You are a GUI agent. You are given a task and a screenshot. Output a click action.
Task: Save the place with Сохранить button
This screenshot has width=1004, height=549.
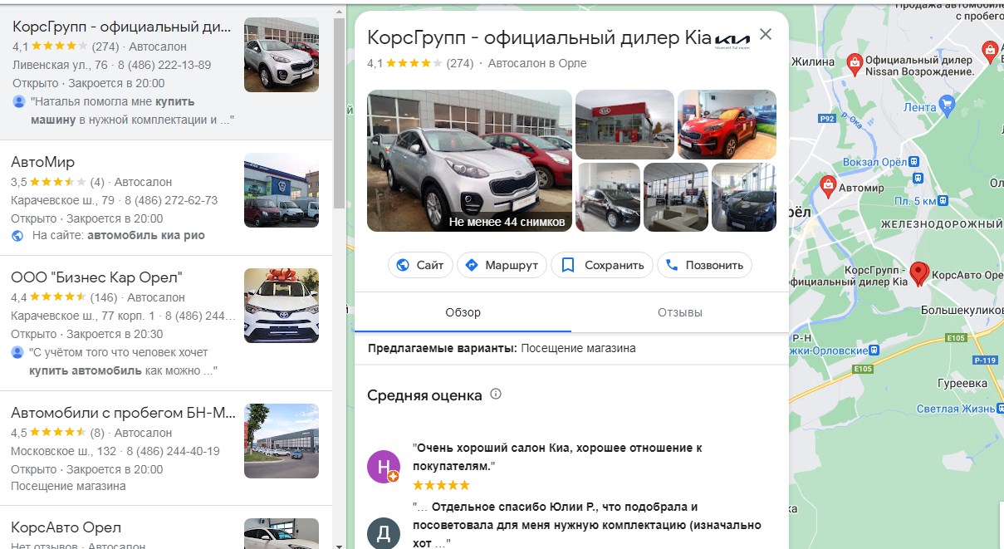pos(602,265)
